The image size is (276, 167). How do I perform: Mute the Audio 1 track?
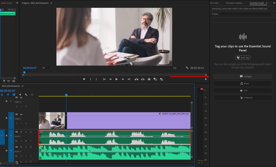click(x=21, y=132)
